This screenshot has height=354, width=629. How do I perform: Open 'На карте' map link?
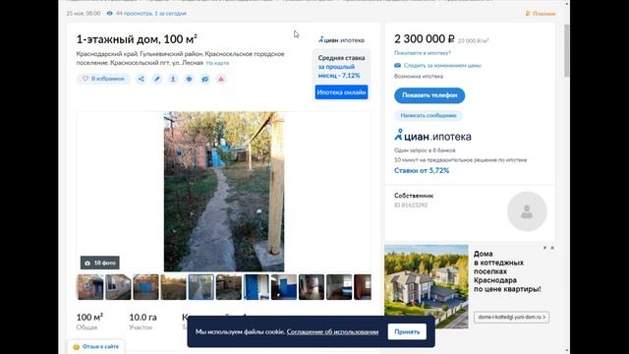pos(217,63)
